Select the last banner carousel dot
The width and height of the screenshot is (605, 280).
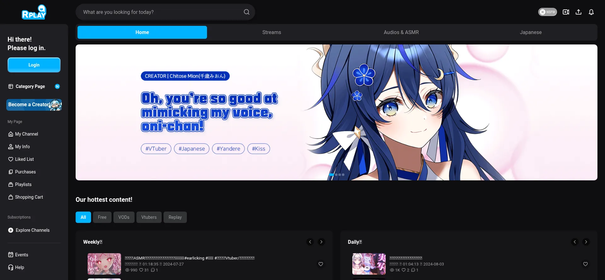[x=343, y=175]
